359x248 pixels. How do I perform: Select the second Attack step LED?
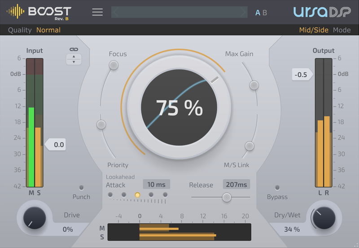click(124, 195)
